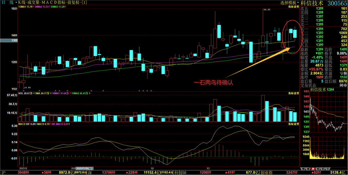Click the 幅度 value -1.48%
348x175 pixels.
317,57
